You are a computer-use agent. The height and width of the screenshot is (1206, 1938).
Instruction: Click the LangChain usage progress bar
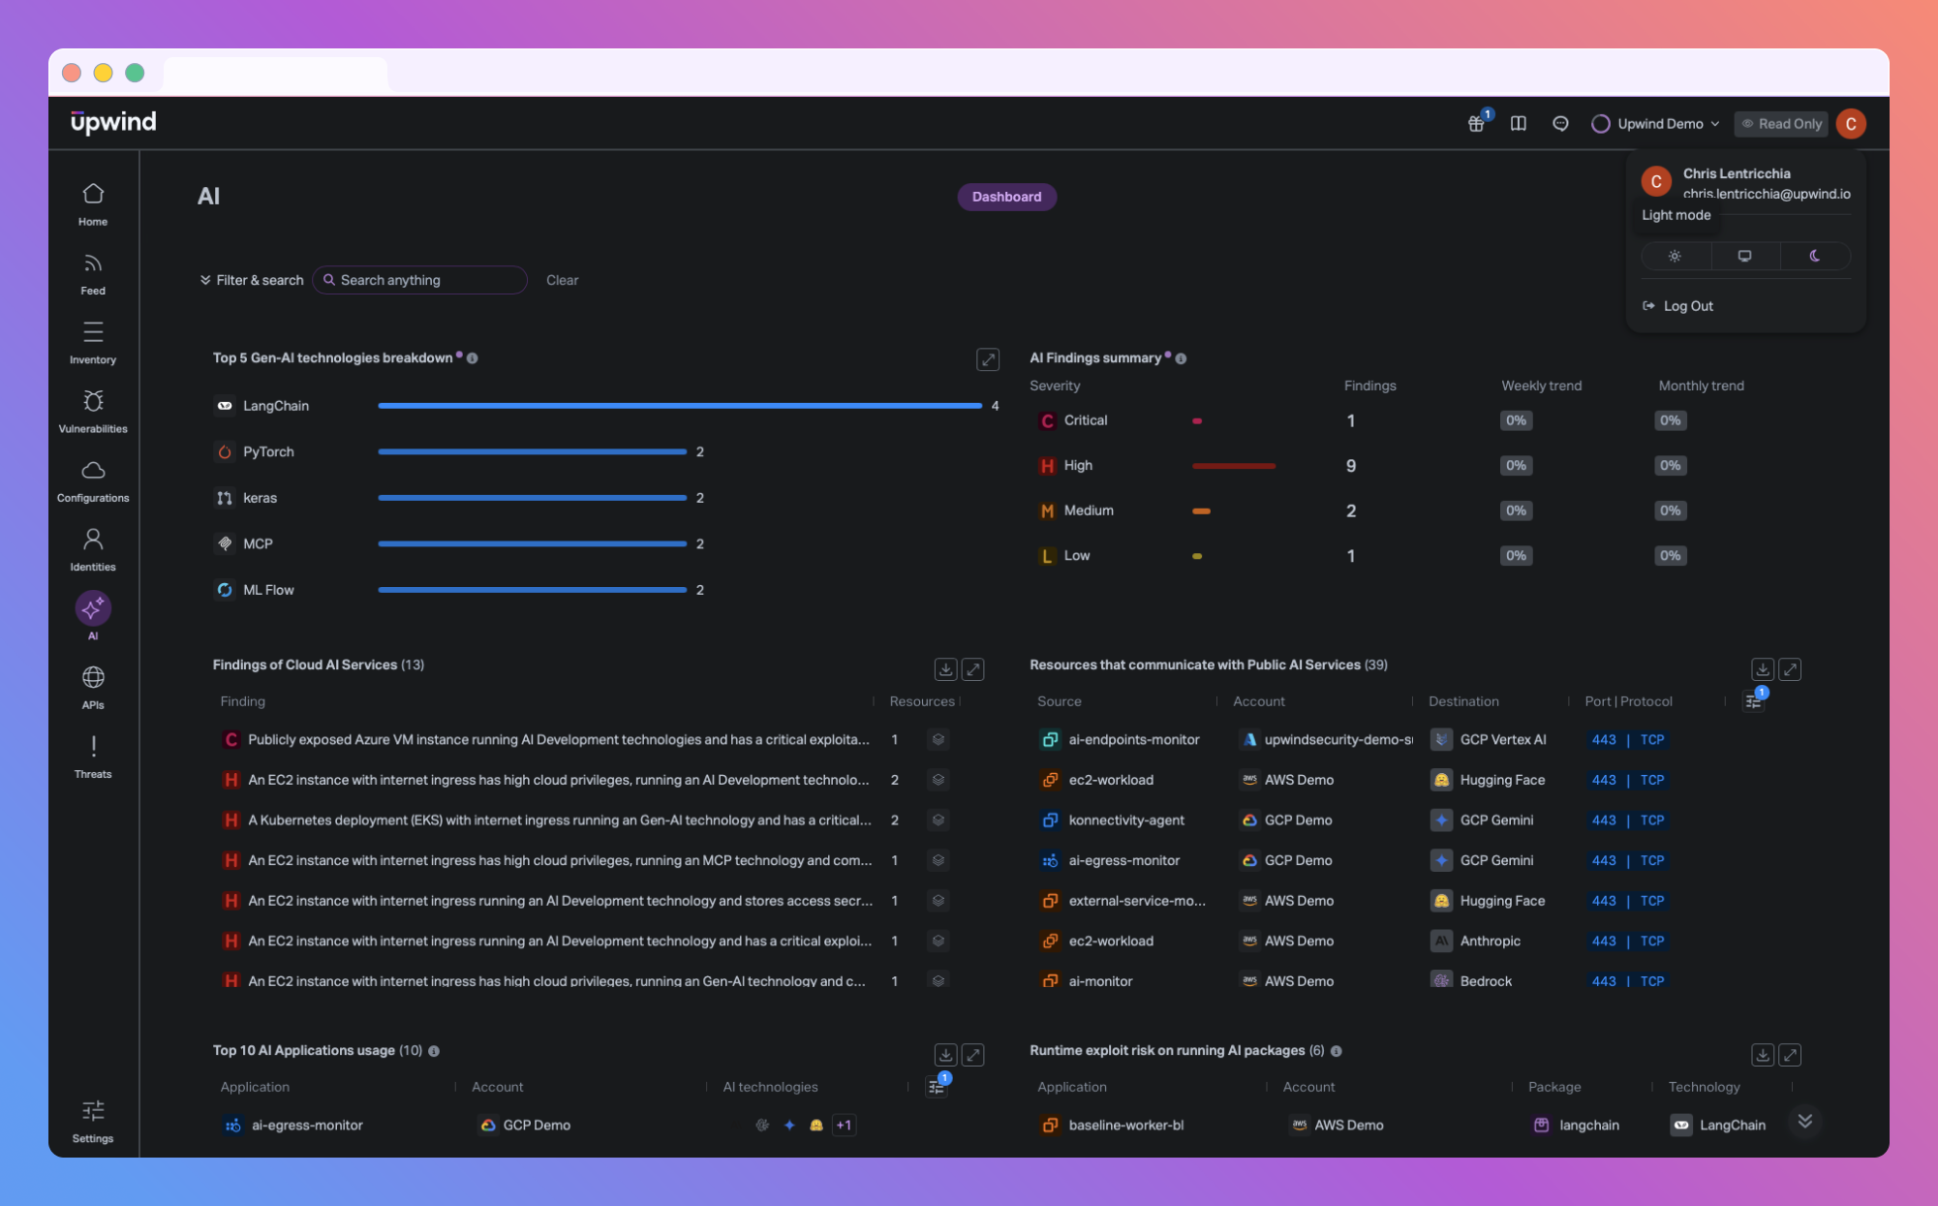pyautogui.click(x=678, y=406)
